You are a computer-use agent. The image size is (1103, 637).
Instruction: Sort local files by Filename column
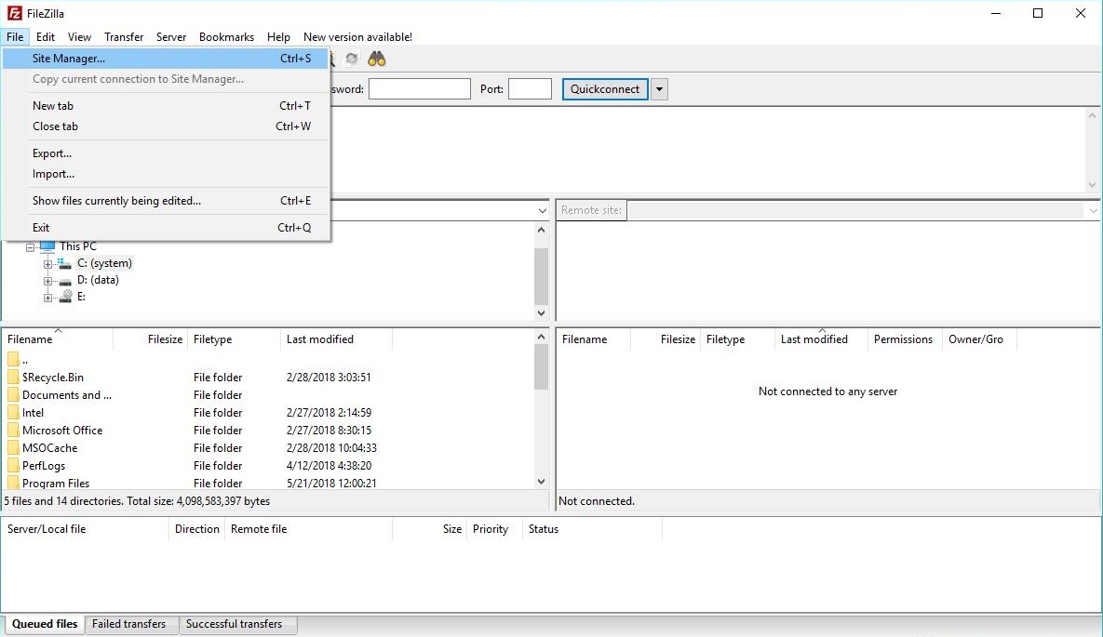point(58,339)
